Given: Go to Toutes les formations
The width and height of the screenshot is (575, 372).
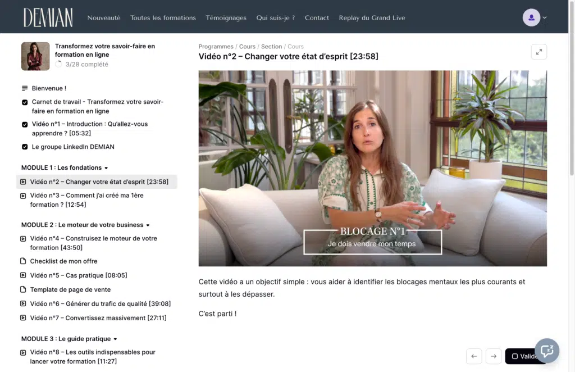Looking at the screenshot, I should click(163, 17).
